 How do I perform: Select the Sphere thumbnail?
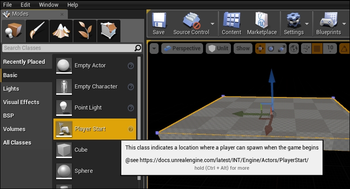pyautogui.click(x=64, y=171)
